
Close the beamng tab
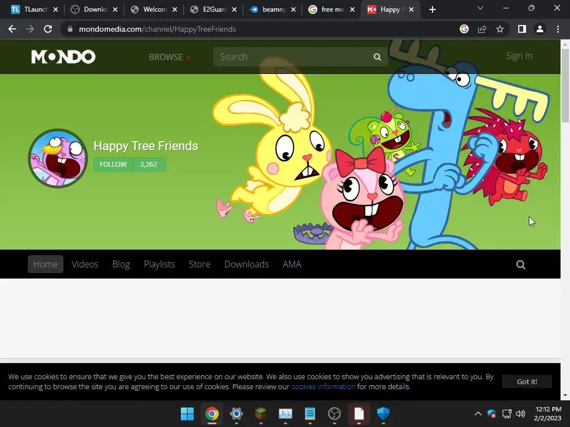point(293,10)
